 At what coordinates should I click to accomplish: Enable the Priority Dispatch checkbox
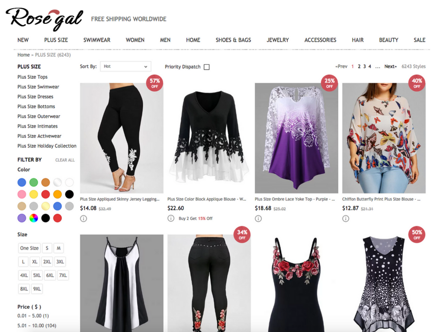(207, 67)
